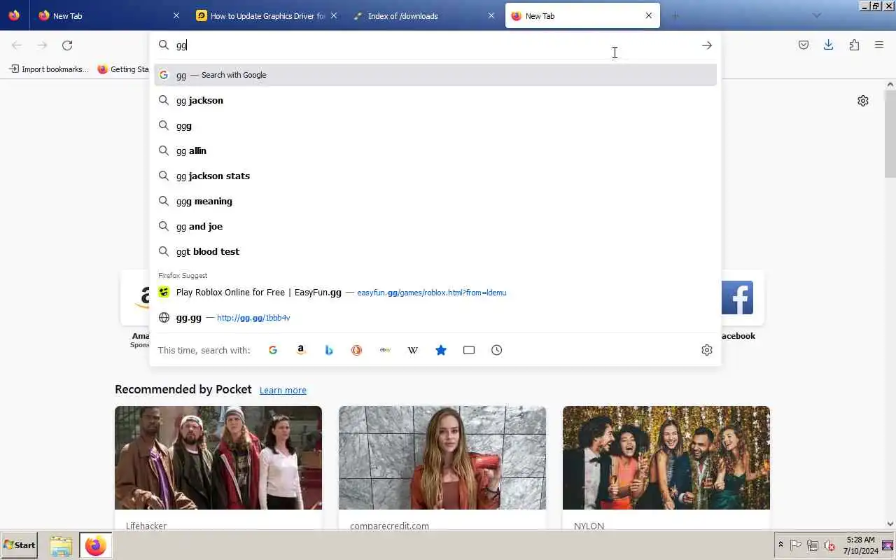Open the Pocket save icon
Viewport: 896px width, 560px height.
pyautogui.click(x=804, y=45)
